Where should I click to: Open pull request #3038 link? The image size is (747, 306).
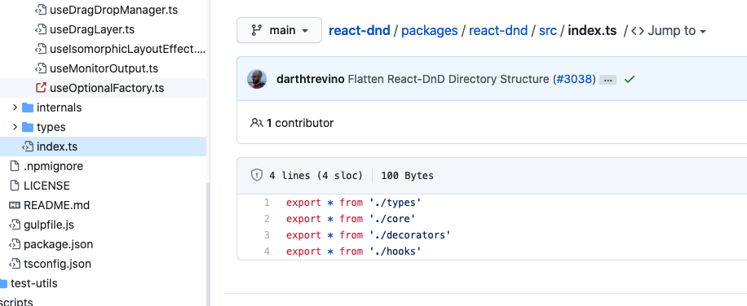coord(574,79)
